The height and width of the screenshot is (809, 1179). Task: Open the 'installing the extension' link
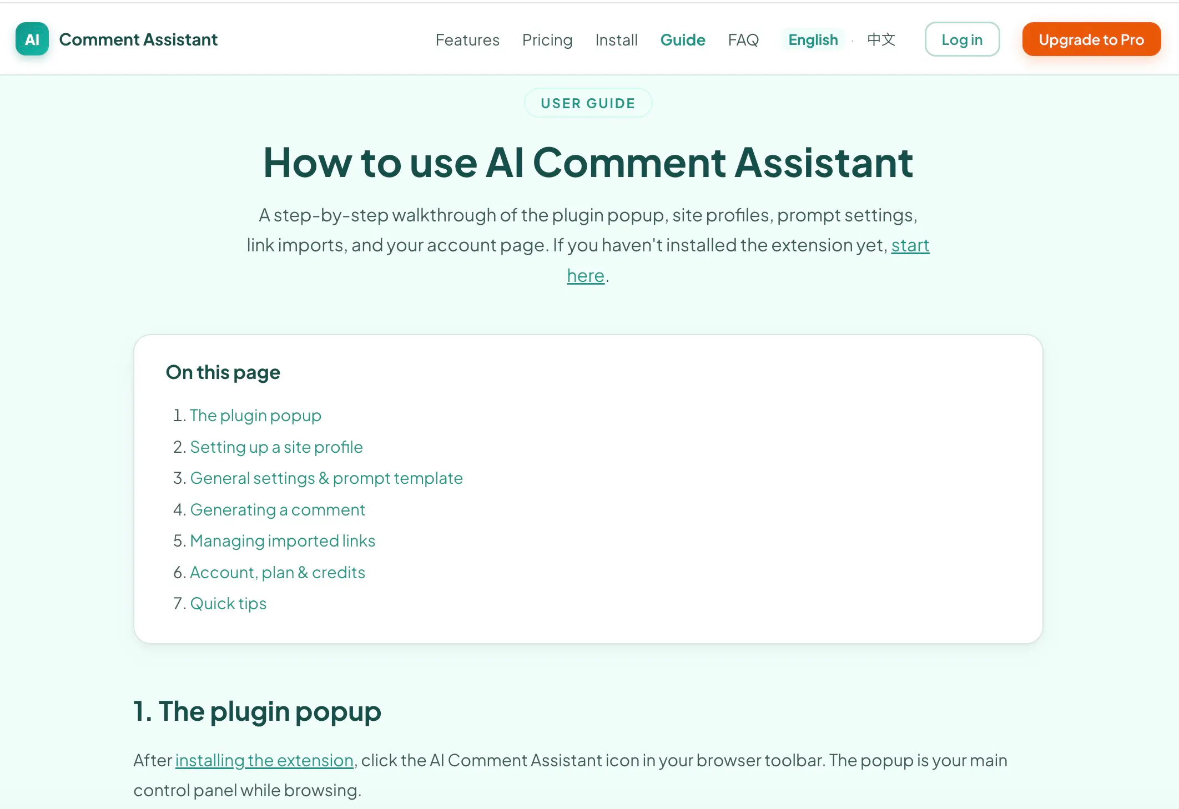pos(264,760)
